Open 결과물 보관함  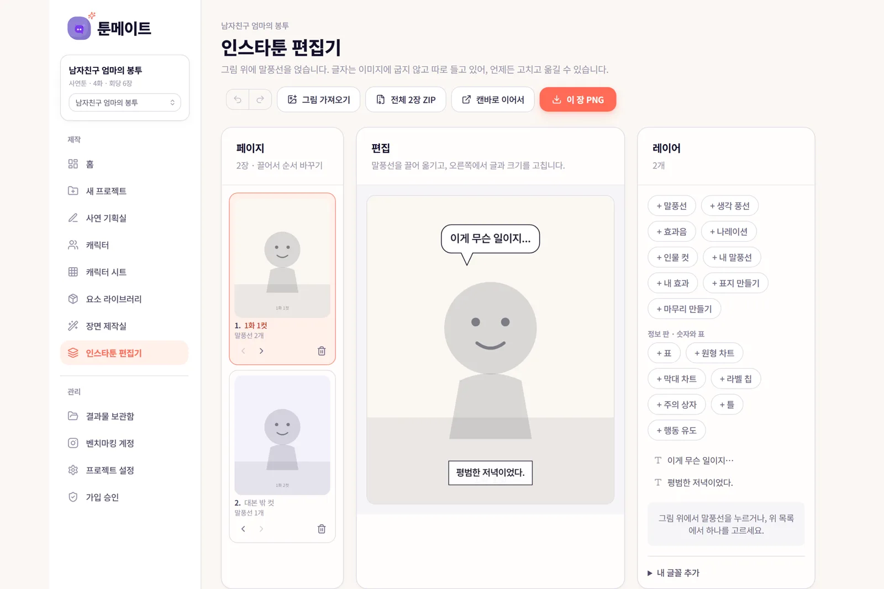[x=124, y=416]
